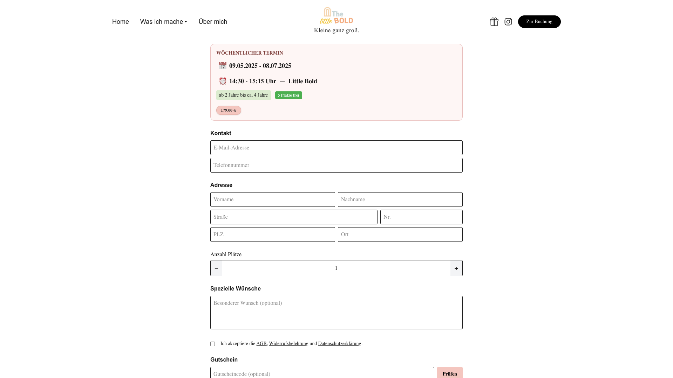
Task: Click the 14:30 - 15:15 Uhr time text
Action: pos(253,81)
